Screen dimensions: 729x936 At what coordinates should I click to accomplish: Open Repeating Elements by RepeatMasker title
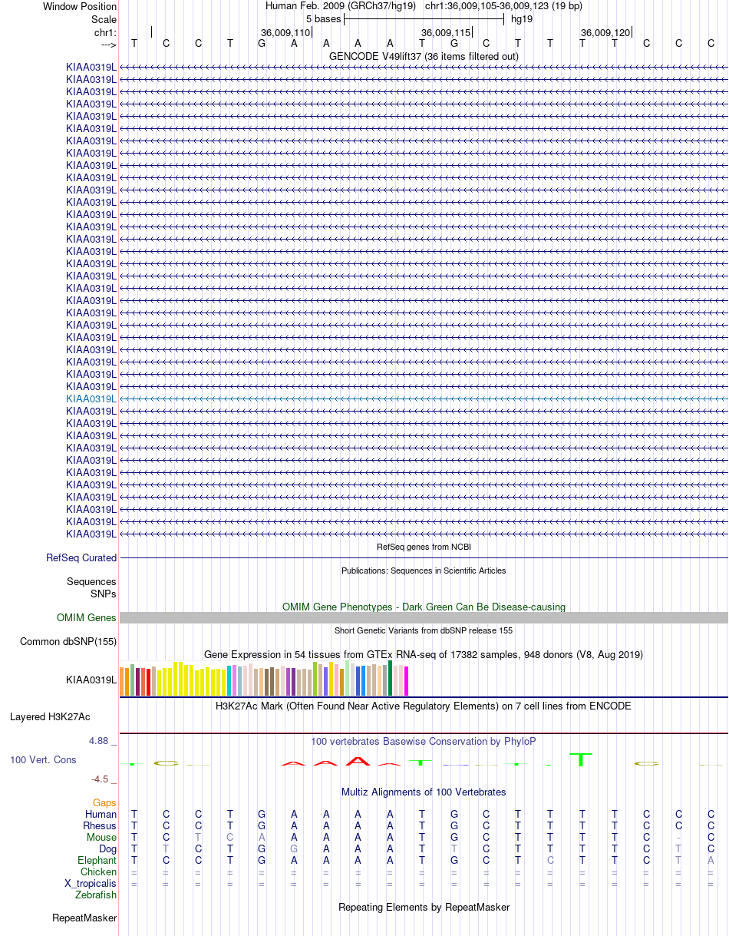(424, 907)
